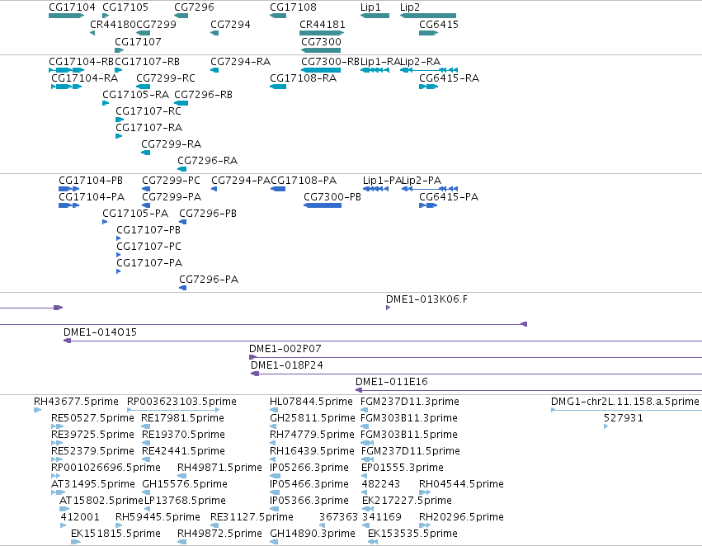This screenshot has height=546, width=702.
Task: Select the Lip2-RA transcript
Action: click(x=429, y=70)
